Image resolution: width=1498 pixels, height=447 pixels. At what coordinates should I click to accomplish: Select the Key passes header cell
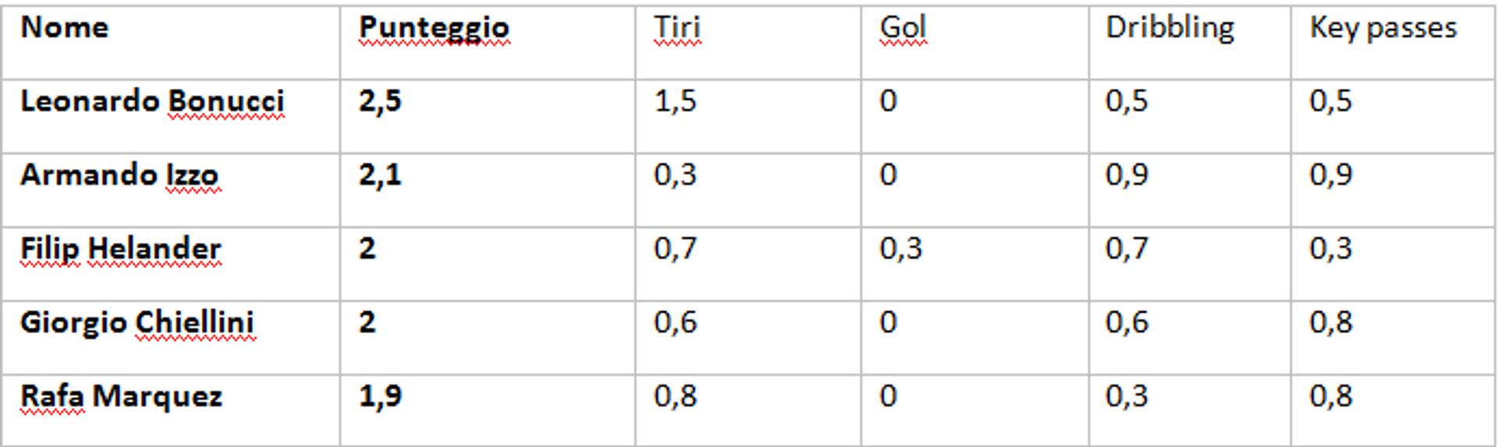[1393, 42]
